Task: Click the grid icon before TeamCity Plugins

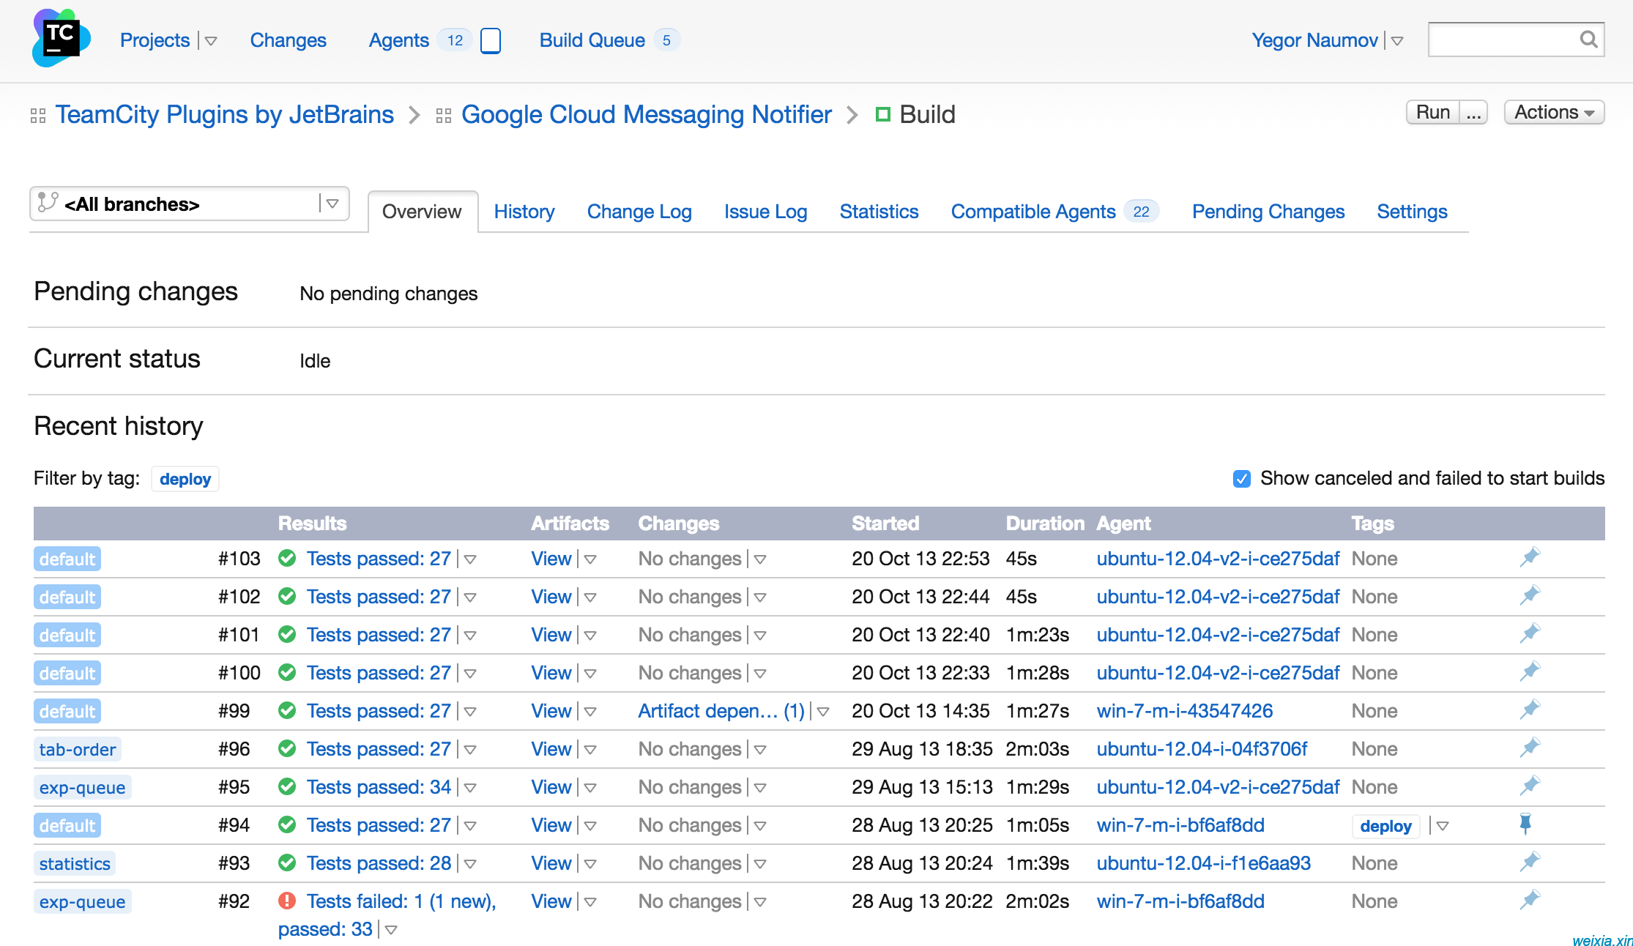Action: tap(38, 116)
